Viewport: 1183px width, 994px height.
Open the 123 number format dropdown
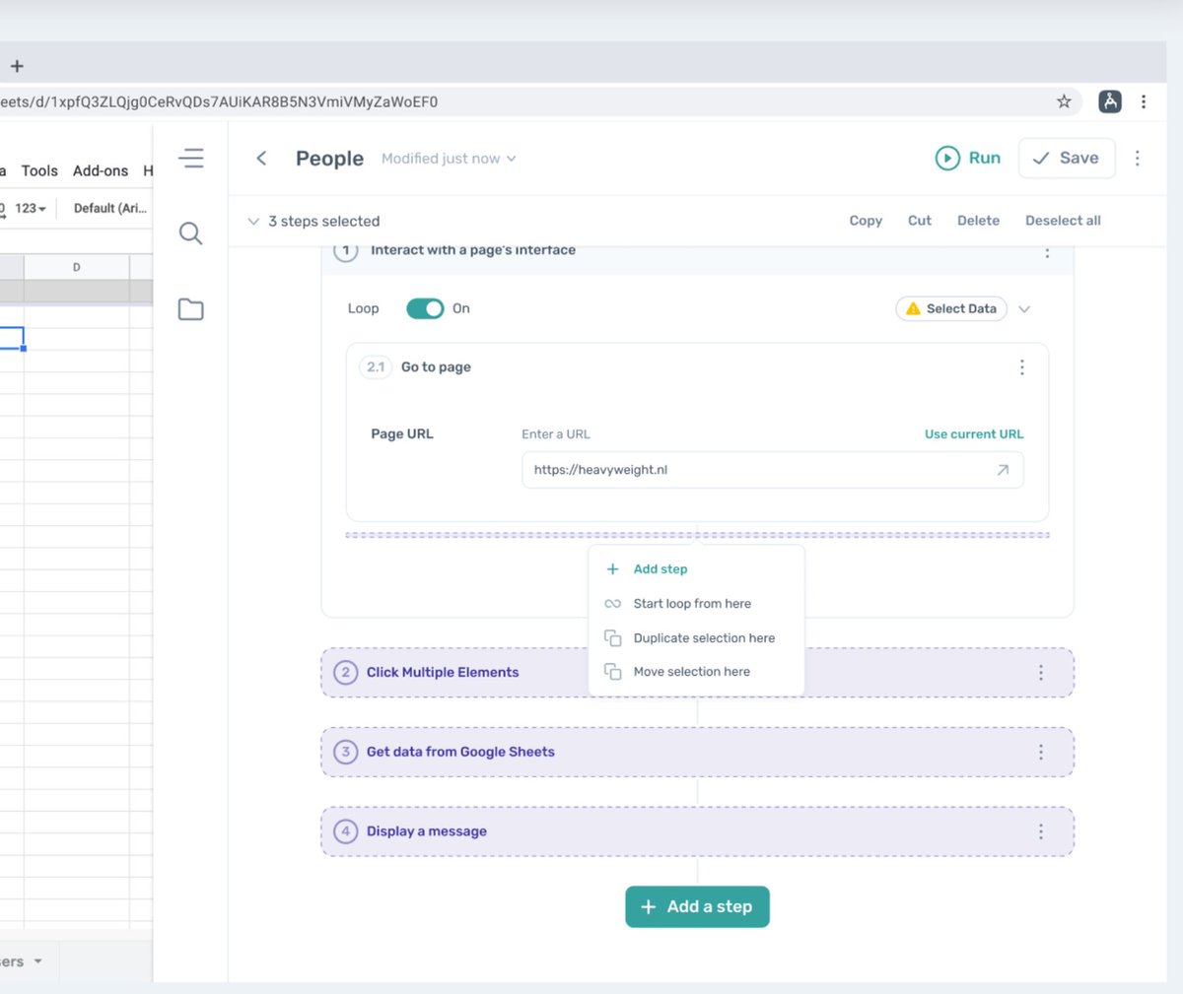tap(31, 208)
